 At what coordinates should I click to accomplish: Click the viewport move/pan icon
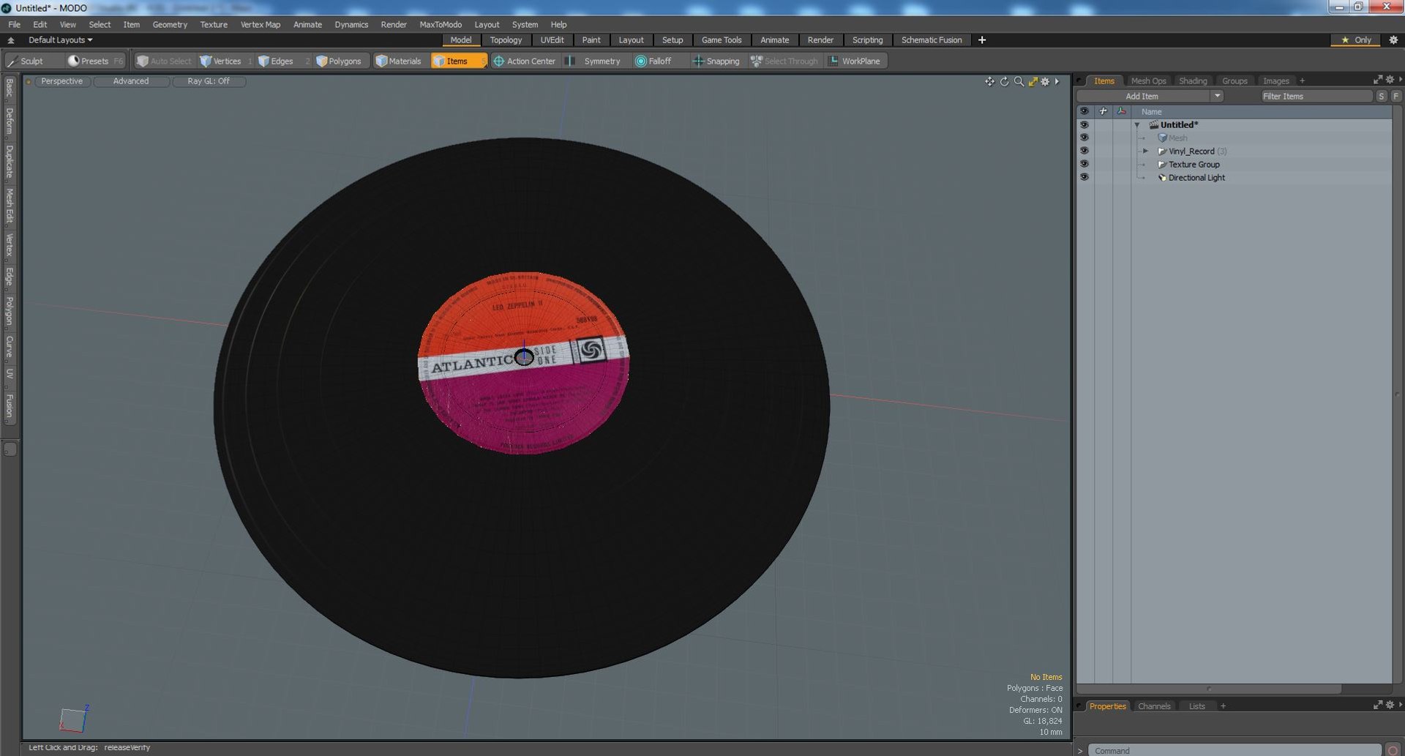click(989, 81)
